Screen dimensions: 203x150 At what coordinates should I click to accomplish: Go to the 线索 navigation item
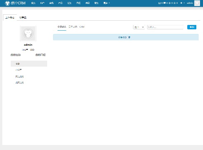(x=33, y=3)
